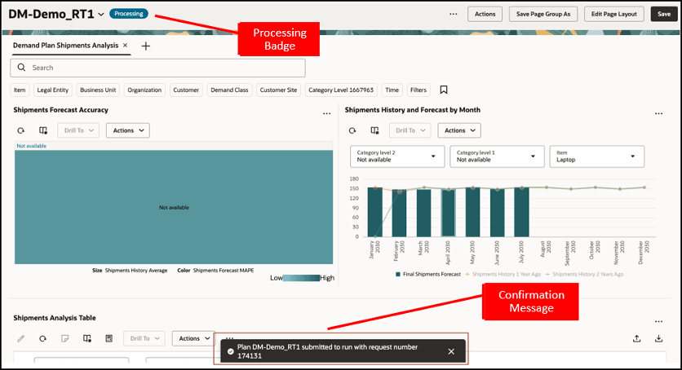Open Shipments Analysis Table view settings icon

[x=87, y=338]
